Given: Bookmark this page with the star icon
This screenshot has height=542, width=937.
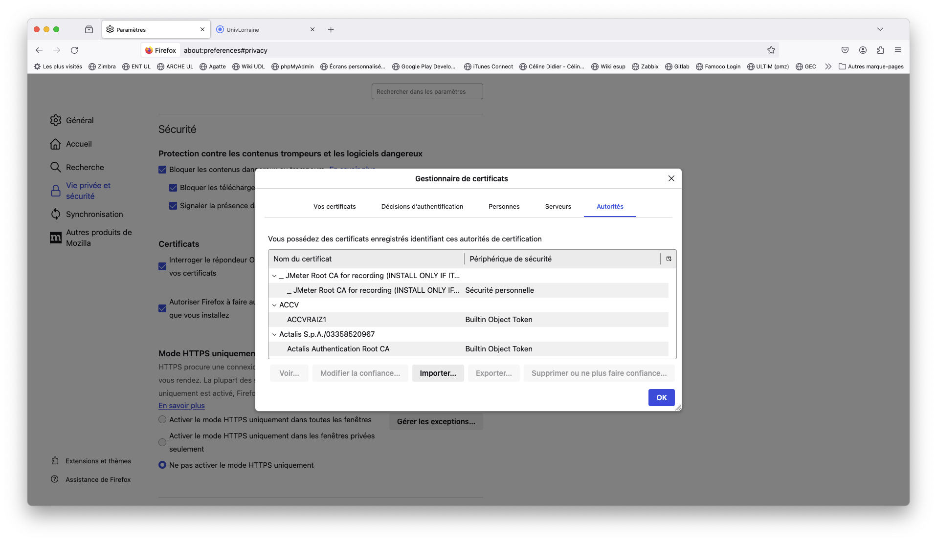Looking at the screenshot, I should coord(771,50).
